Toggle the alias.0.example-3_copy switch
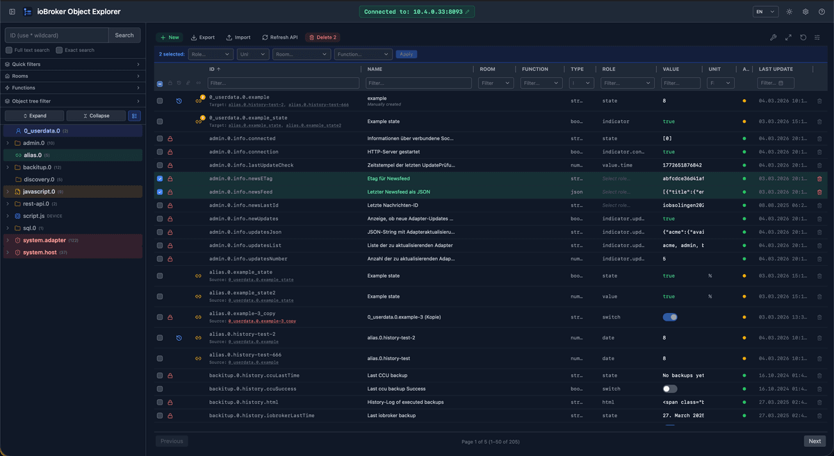 (670, 317)
